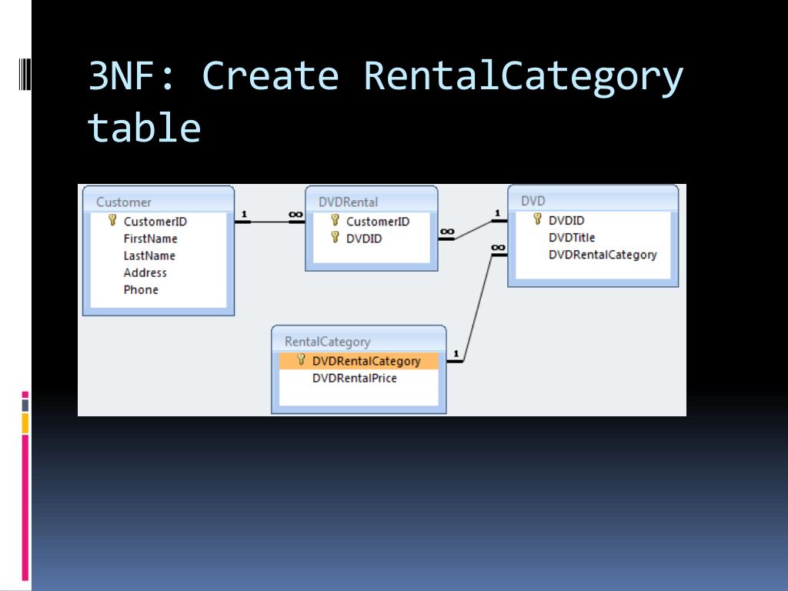
Task: Click the slide title '3NF: Create RentalCategory table'
Action: (x=386, y=101)
